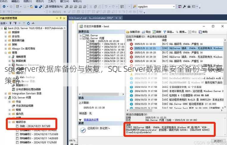Expand SQL Server node in log viewer tree
Screen dimensions: 227x145
(81, 35)
